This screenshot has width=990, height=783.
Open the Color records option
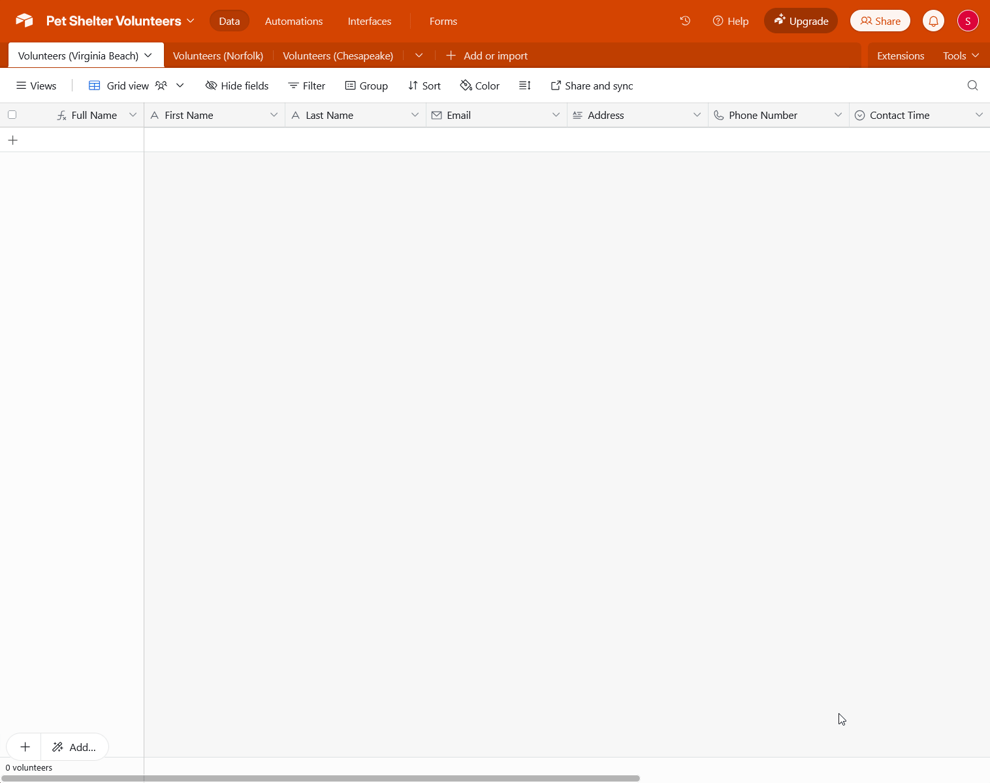coord(480,86)
